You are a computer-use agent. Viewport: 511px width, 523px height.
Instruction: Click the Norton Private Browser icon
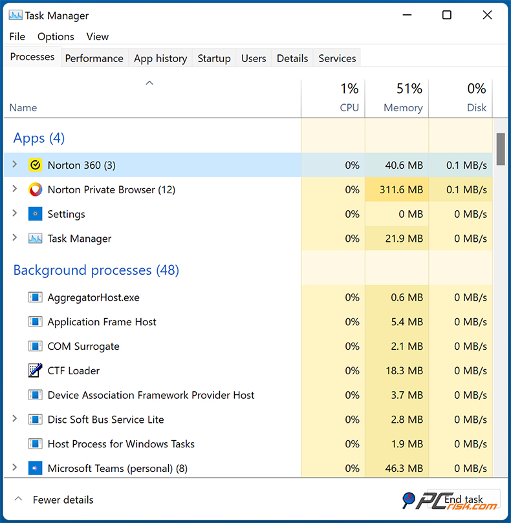point(35,189)
